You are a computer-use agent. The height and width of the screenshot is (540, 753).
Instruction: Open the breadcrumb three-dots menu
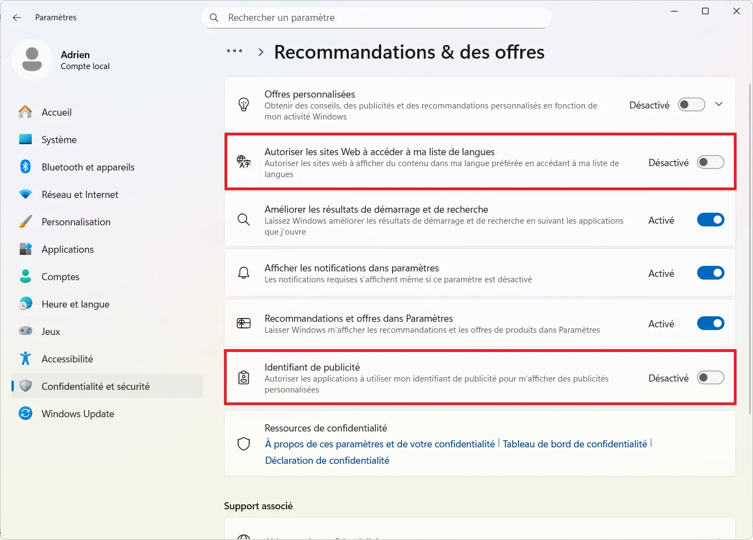click(234, 51)
